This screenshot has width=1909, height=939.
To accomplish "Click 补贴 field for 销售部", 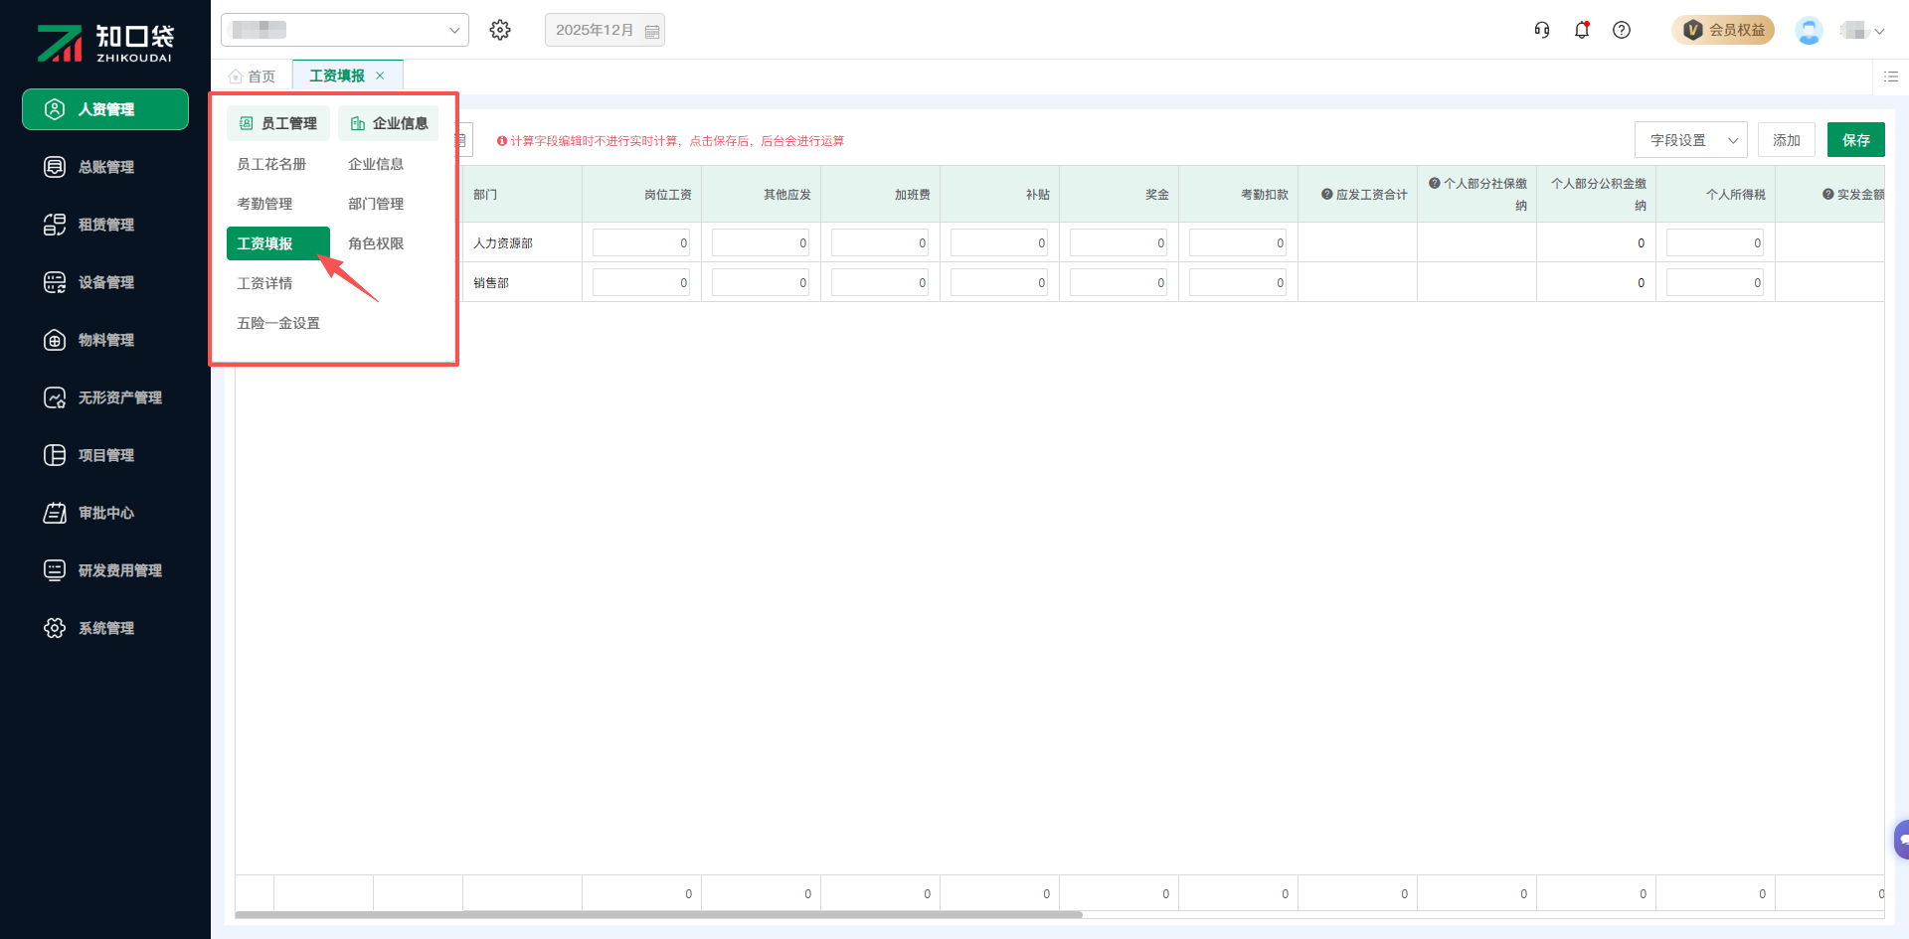I will [x=999, y=282].
